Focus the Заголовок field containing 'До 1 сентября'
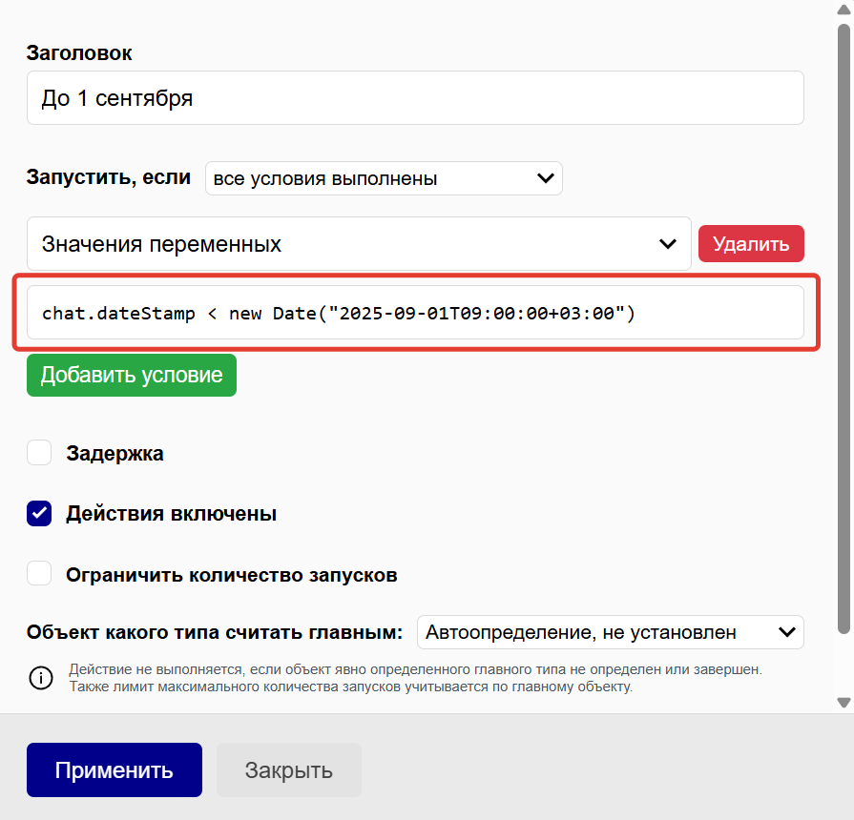 coord(415,98)
